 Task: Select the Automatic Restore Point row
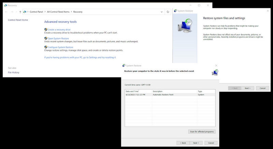coord(170,95)
